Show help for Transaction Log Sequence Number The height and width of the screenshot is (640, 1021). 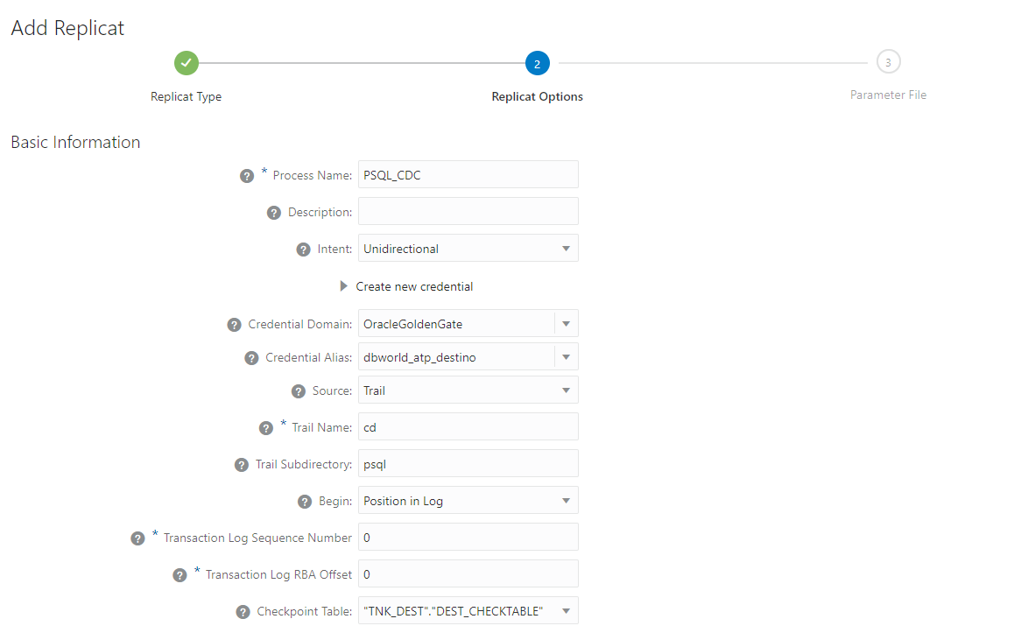click(x=137, y=538)
